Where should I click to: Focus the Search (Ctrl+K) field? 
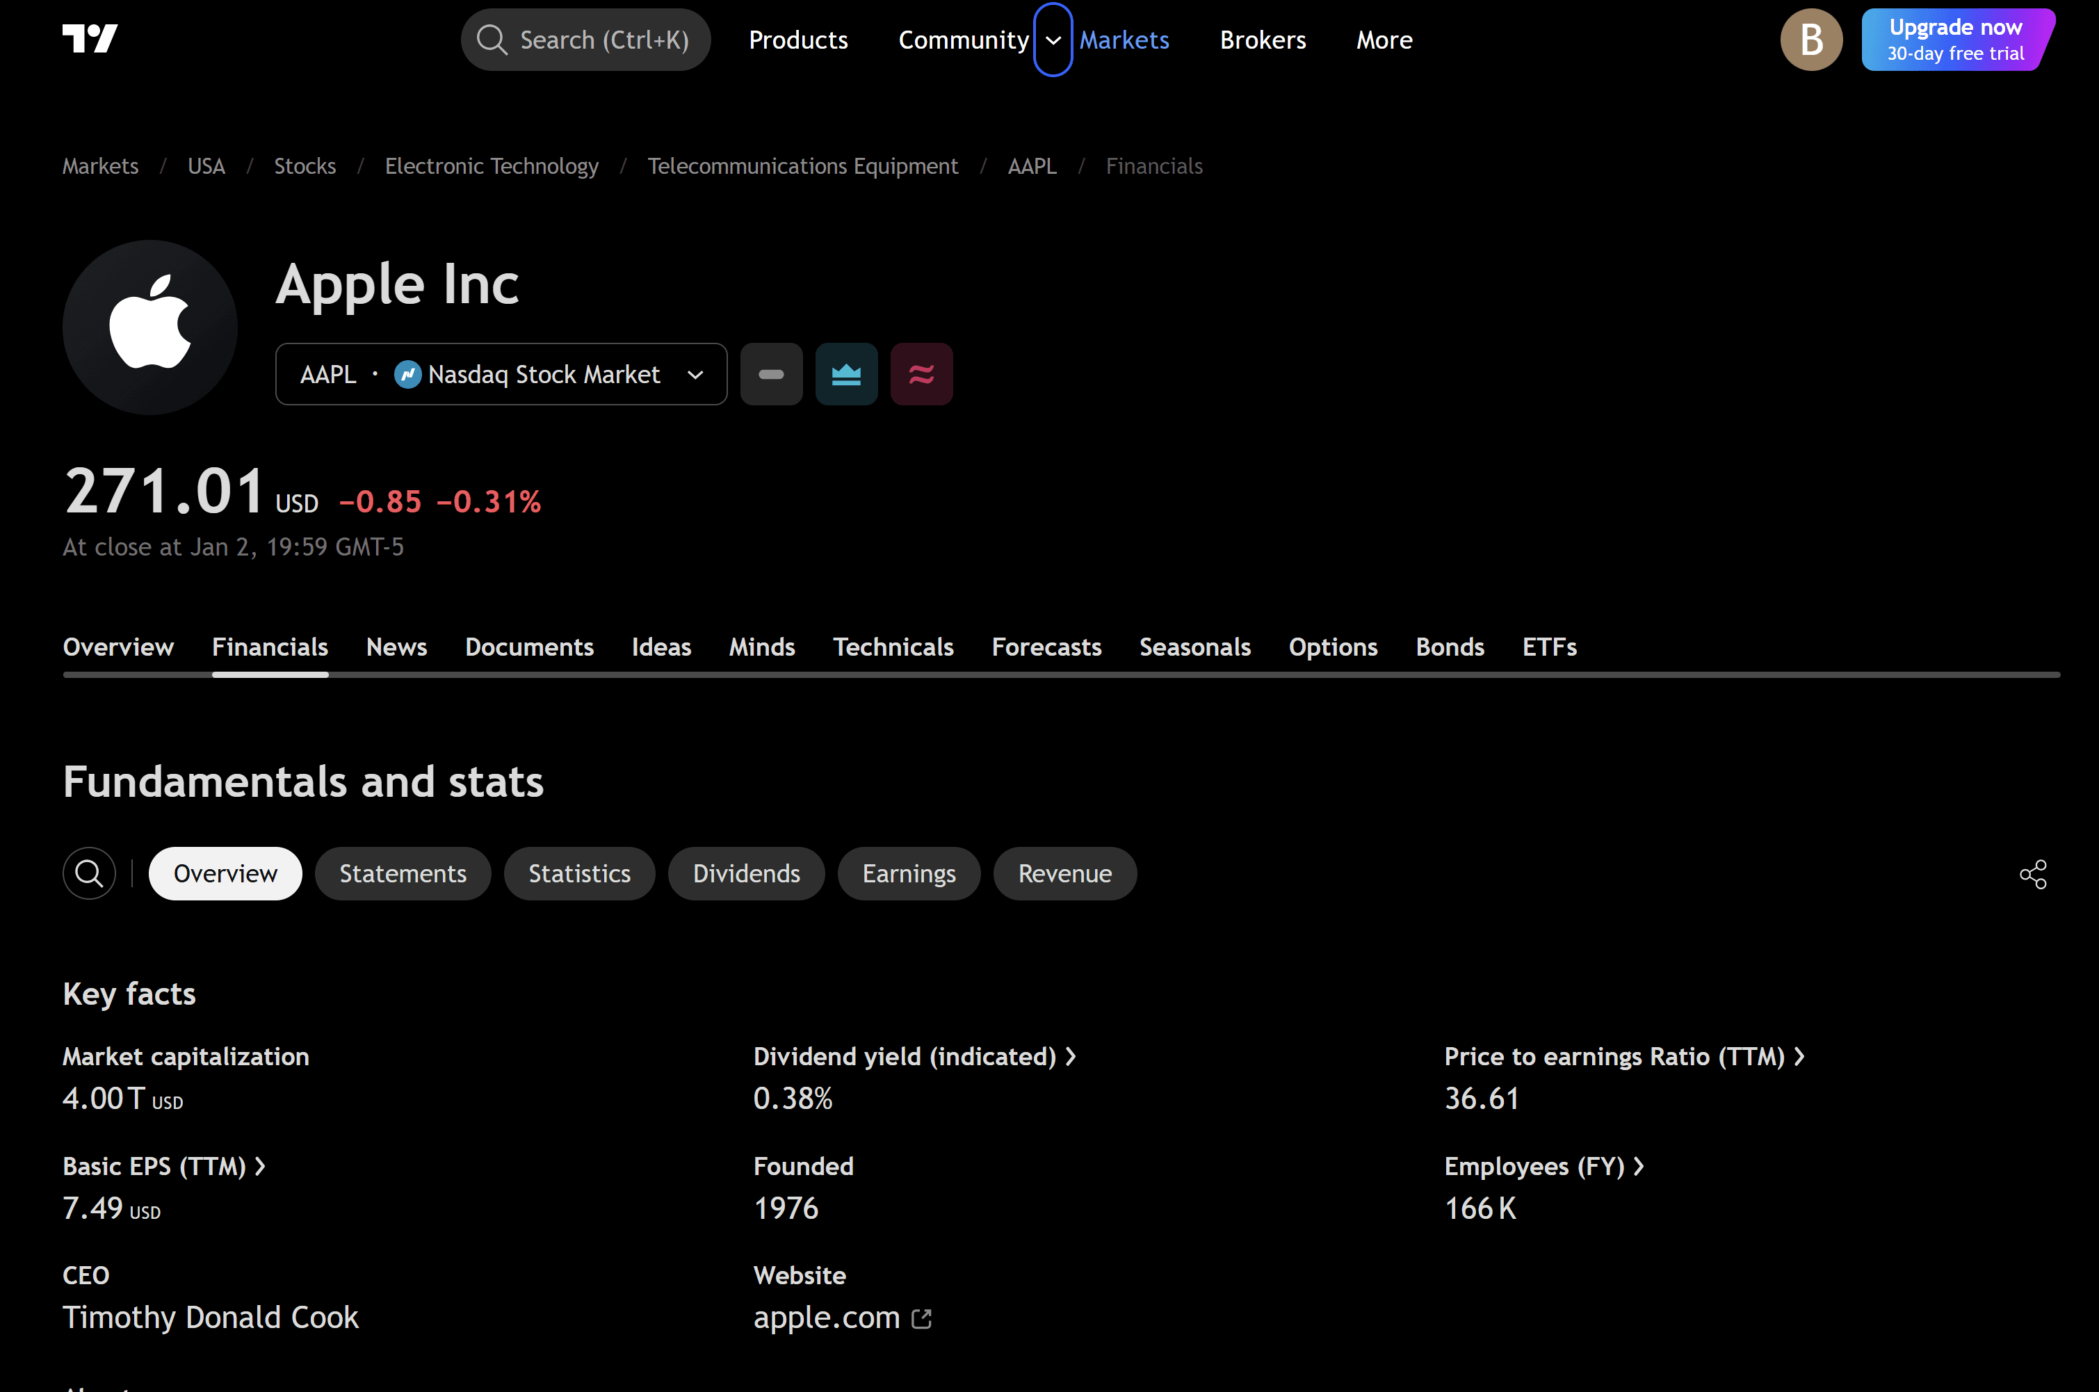coord(586,40)
